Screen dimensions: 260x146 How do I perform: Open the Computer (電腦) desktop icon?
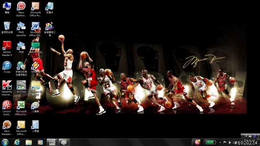7,8
